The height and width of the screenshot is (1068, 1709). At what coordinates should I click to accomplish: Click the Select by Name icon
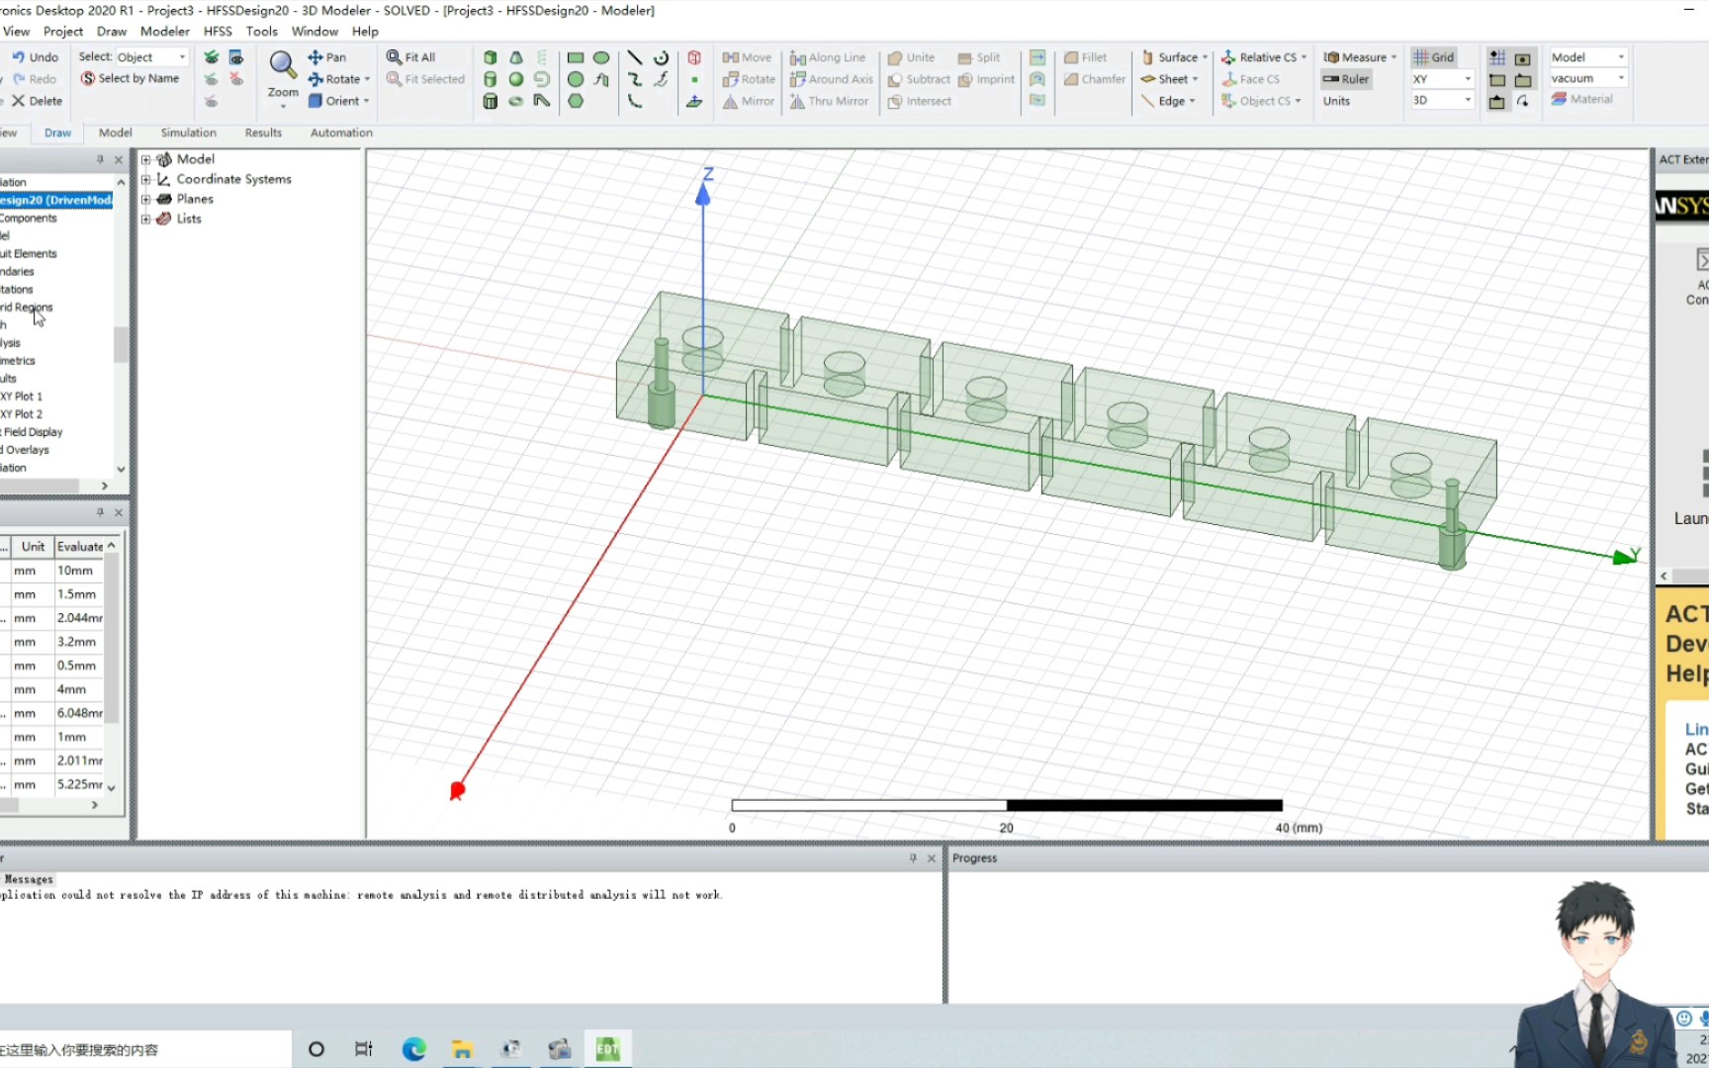point(88,78)
